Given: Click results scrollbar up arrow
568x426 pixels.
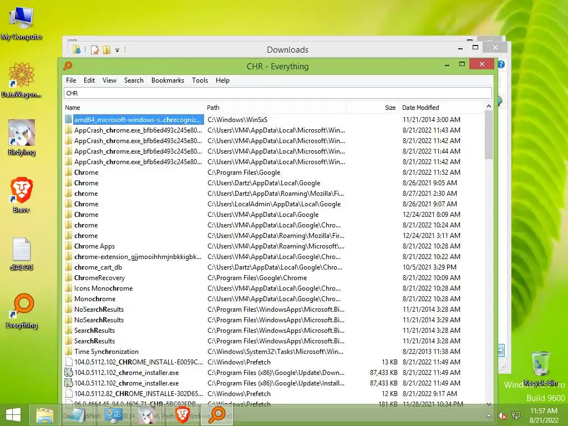Looking at the screenshot, I should (x=489, y=106).
